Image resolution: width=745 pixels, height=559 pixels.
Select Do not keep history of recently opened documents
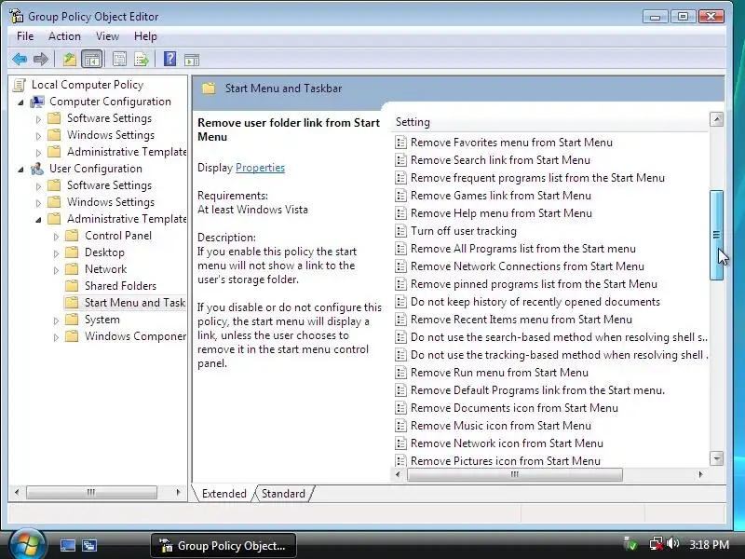pos(535,302)
